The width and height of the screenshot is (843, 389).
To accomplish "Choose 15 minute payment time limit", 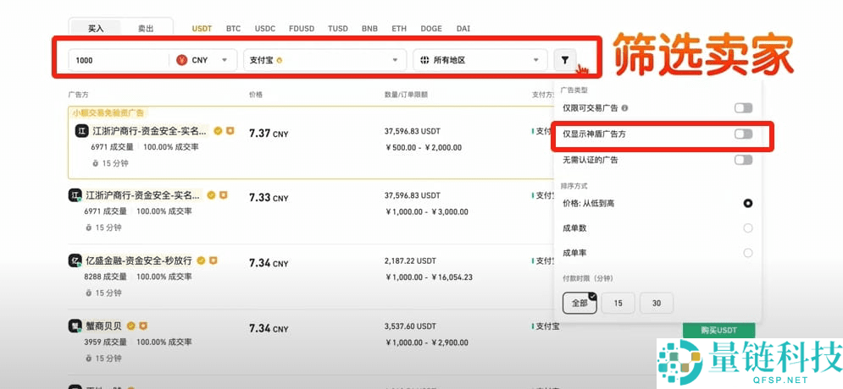I will coord(618,303).
